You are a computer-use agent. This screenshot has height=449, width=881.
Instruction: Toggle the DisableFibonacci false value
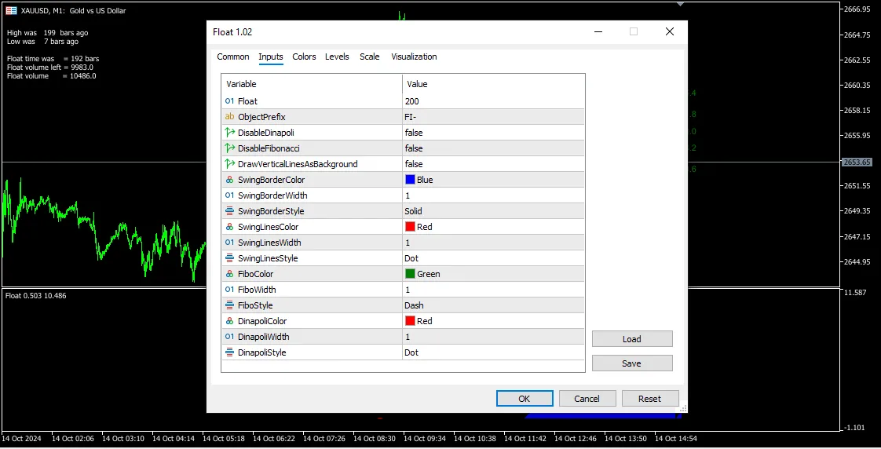pyautogui.click(x=493, y=148)
